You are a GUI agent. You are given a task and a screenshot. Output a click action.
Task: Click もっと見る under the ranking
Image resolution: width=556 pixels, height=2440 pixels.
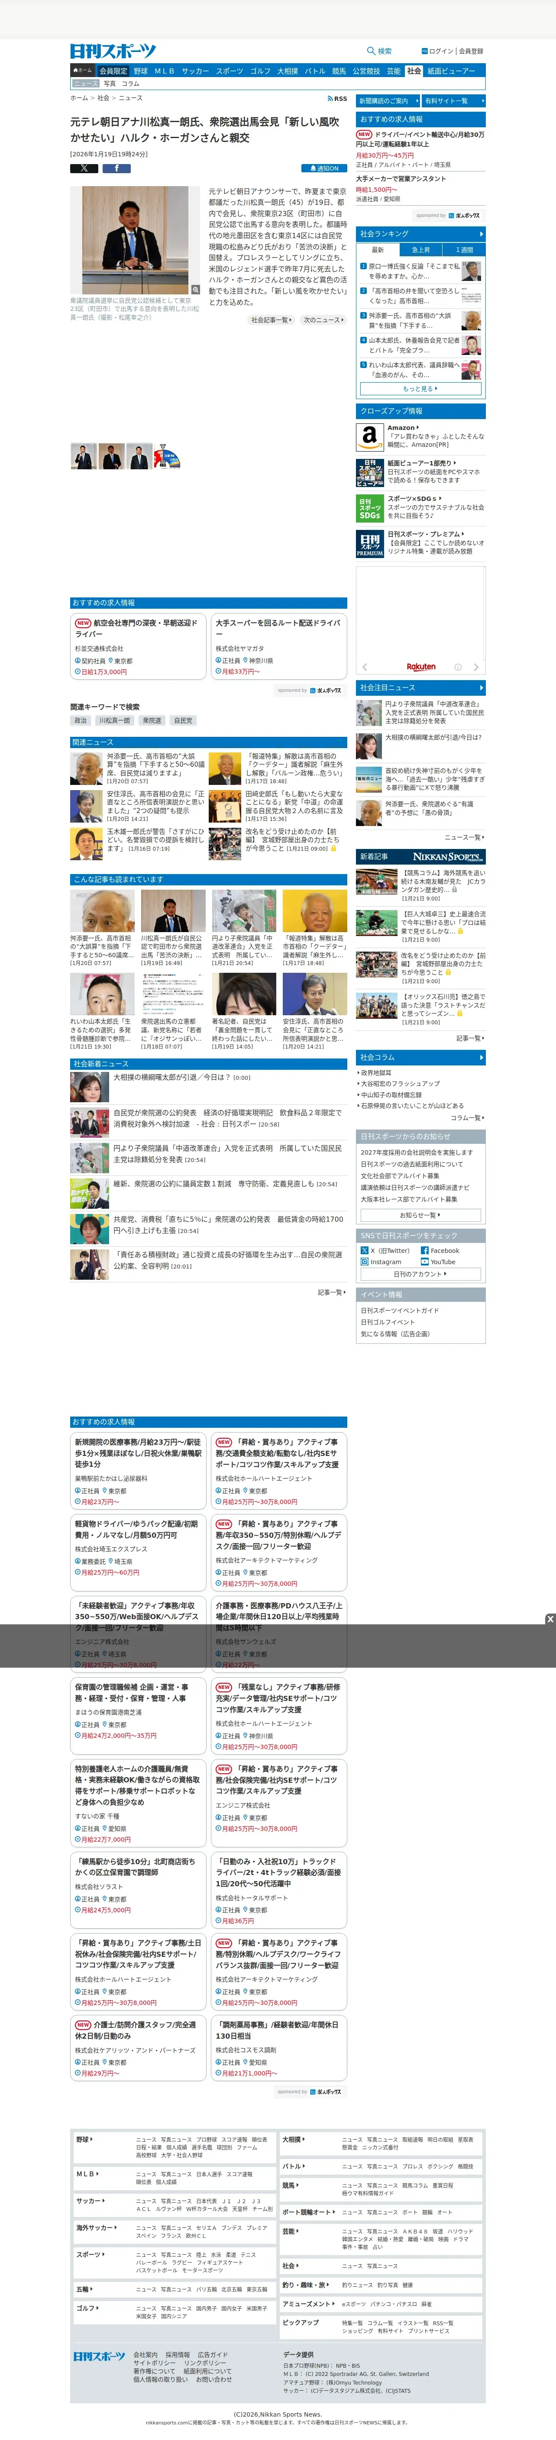(420, 388)
